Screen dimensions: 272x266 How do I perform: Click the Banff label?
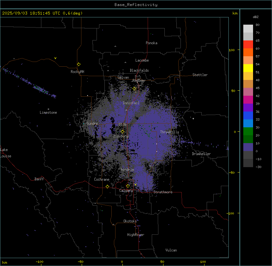39,179
